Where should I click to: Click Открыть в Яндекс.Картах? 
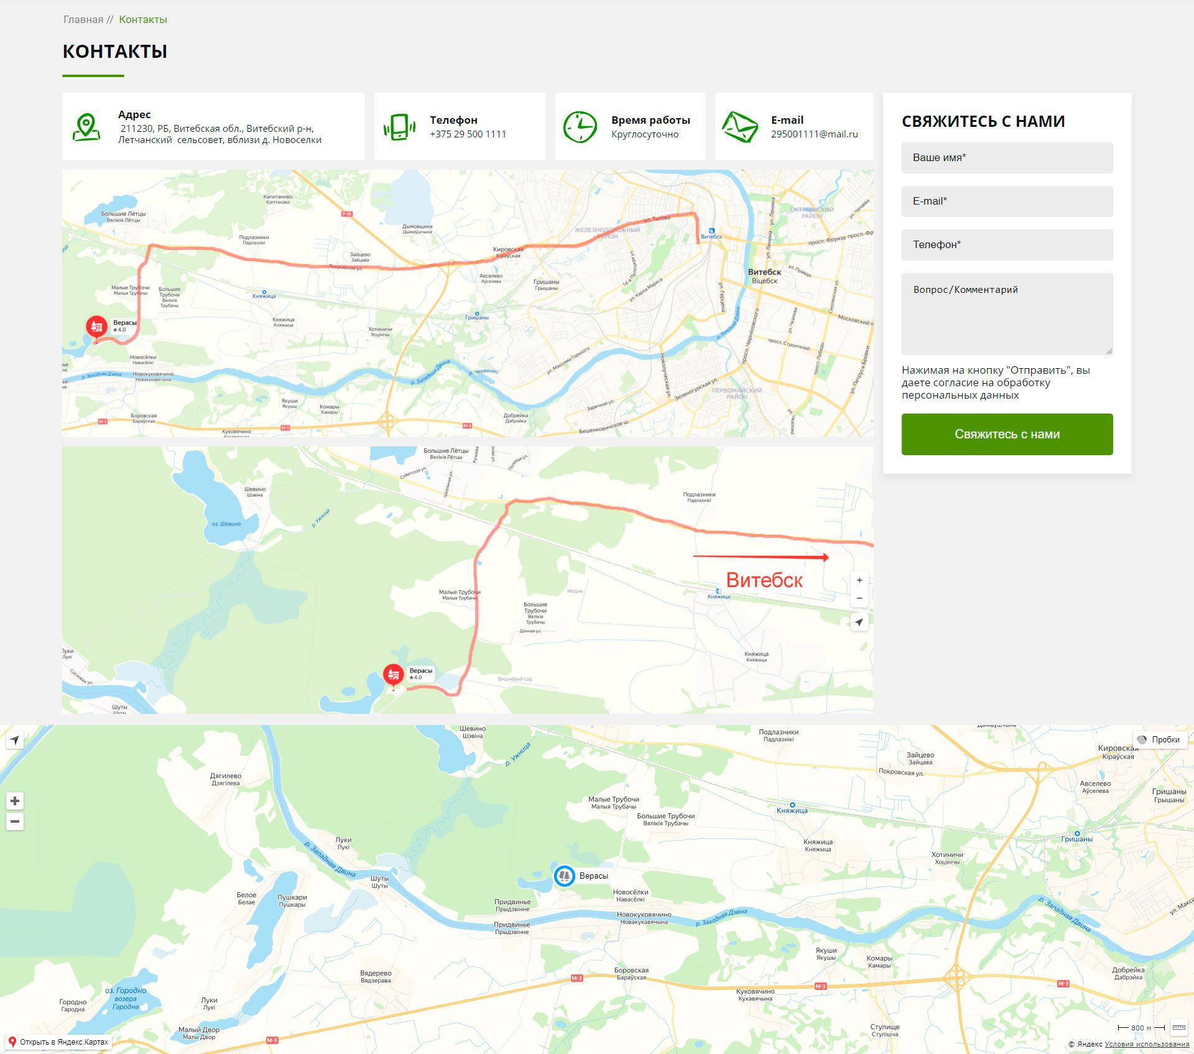pos(58,1042)
